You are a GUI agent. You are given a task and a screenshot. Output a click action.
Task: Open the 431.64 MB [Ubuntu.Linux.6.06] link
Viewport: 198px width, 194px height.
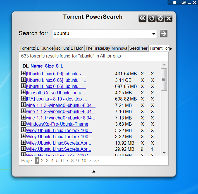click(x=56, y=74)
